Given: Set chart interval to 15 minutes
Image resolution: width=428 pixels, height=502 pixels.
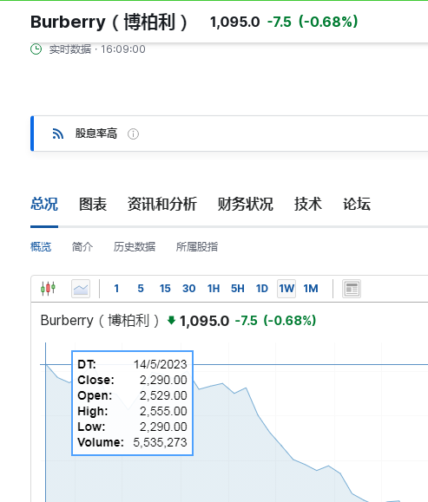Looking at the screenshot, I should pos(165,289).
